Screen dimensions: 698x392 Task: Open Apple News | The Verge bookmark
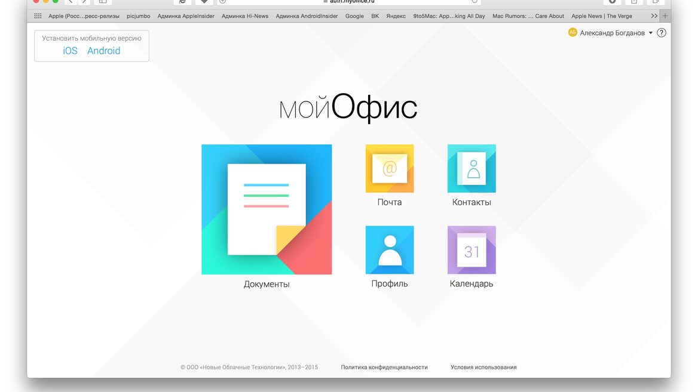(x=601, y=16)
